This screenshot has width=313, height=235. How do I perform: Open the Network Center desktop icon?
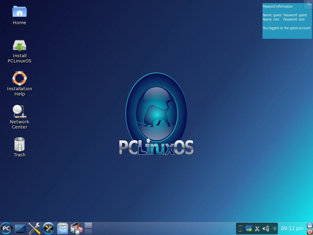[x=20, y=117]
